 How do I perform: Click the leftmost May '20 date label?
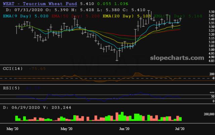point(12,129)
